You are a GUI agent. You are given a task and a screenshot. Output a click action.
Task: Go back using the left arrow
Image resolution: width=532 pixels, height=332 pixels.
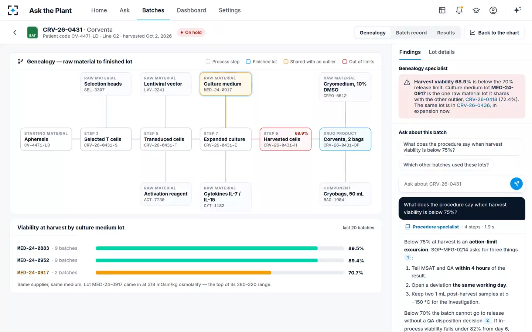(x=15, y=32)
